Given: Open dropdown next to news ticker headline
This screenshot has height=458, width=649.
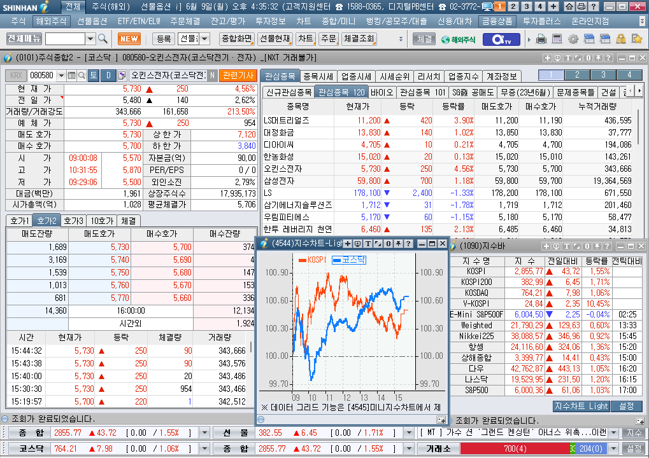Looking at the screenshot, I should coord(614,433).
